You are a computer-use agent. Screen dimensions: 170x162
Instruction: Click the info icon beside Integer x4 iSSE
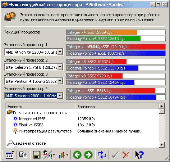15,118
